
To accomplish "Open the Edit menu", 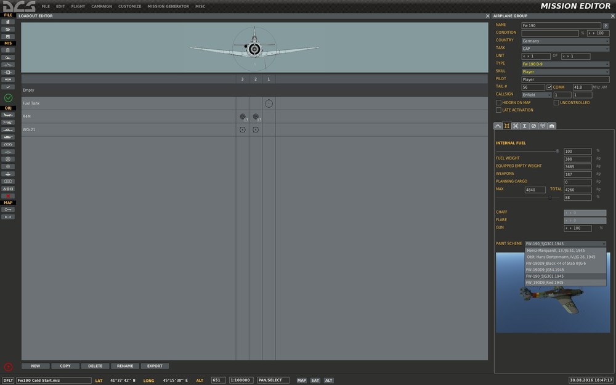I will point(60,6).
